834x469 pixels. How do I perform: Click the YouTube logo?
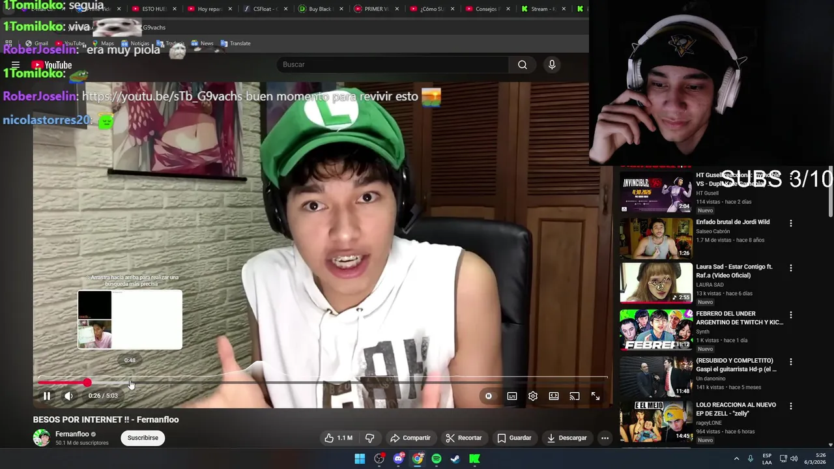pyautogui.click(x=51, y=65)
